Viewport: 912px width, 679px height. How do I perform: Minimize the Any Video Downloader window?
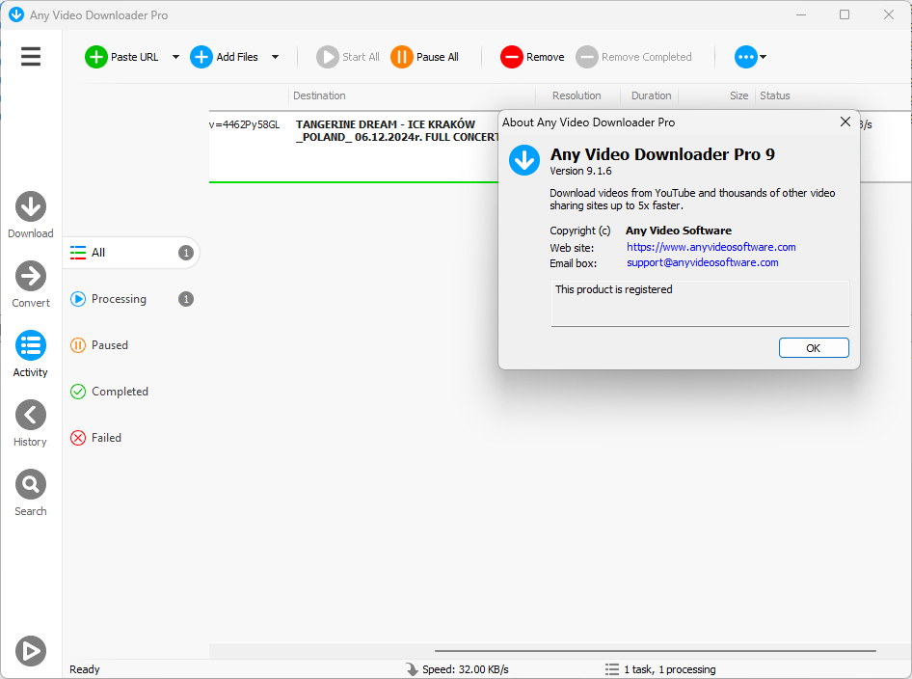801,14
